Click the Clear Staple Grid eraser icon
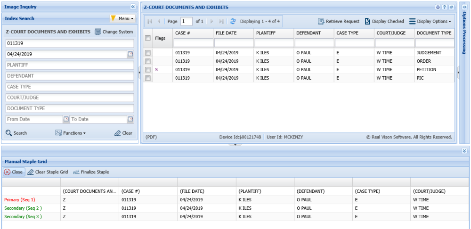471x229 pixels. pyautogui.click(x=31, y=172)
